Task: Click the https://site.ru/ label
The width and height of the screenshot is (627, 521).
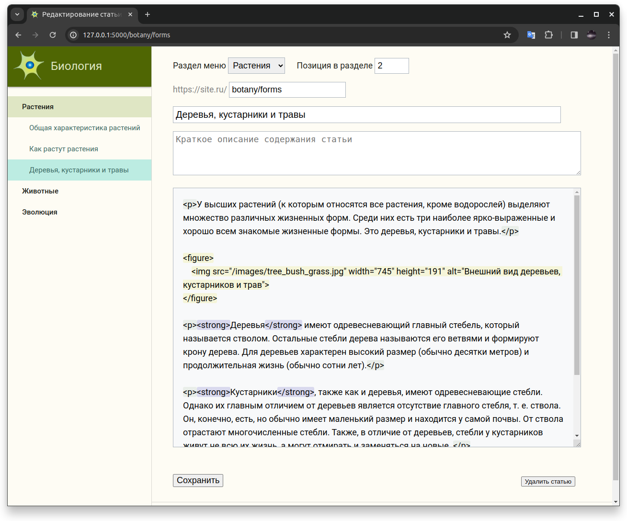Action: pyautogui.click(x=200, y=90)
